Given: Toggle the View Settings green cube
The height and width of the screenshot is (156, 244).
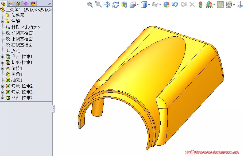Looking at the screenshot, I should click(220, 5).
